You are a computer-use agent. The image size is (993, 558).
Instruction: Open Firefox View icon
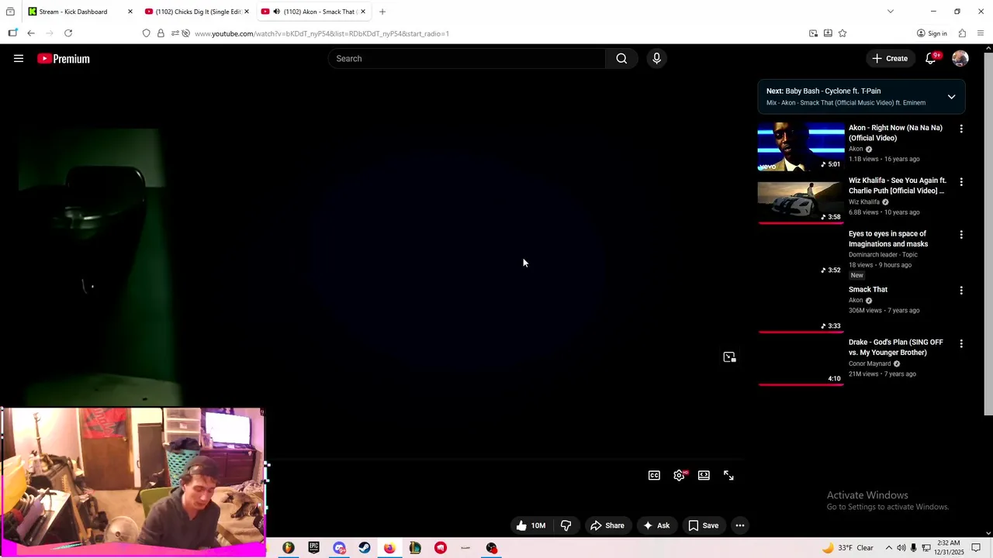(10, 12)
